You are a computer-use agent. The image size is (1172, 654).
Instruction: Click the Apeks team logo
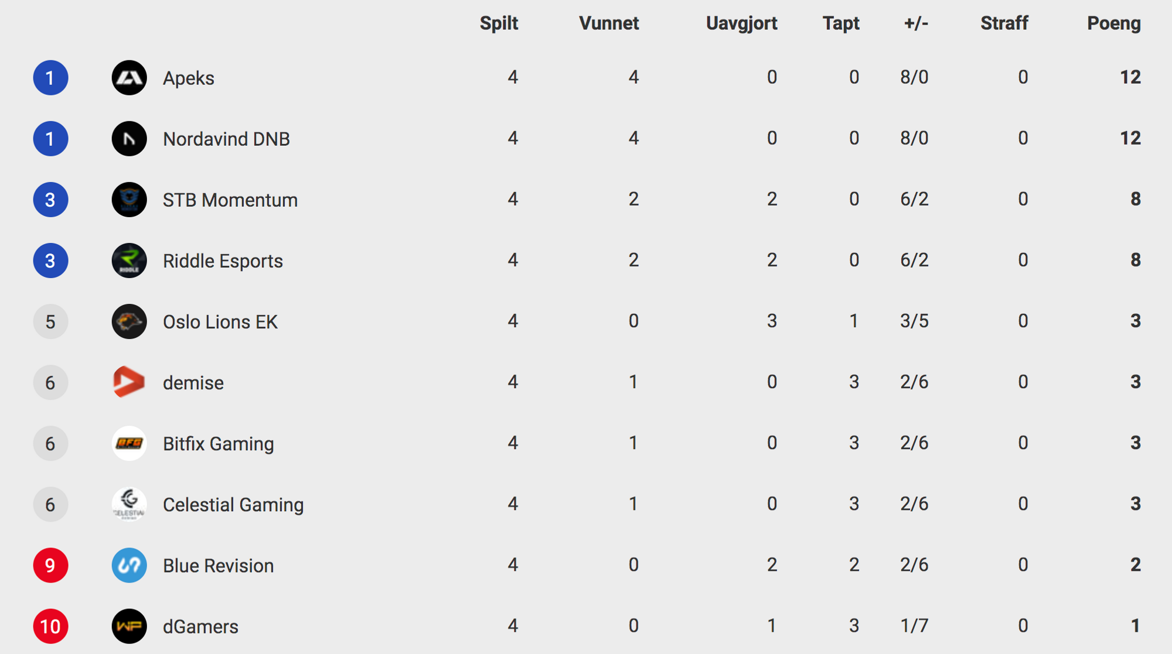point(129,78)
